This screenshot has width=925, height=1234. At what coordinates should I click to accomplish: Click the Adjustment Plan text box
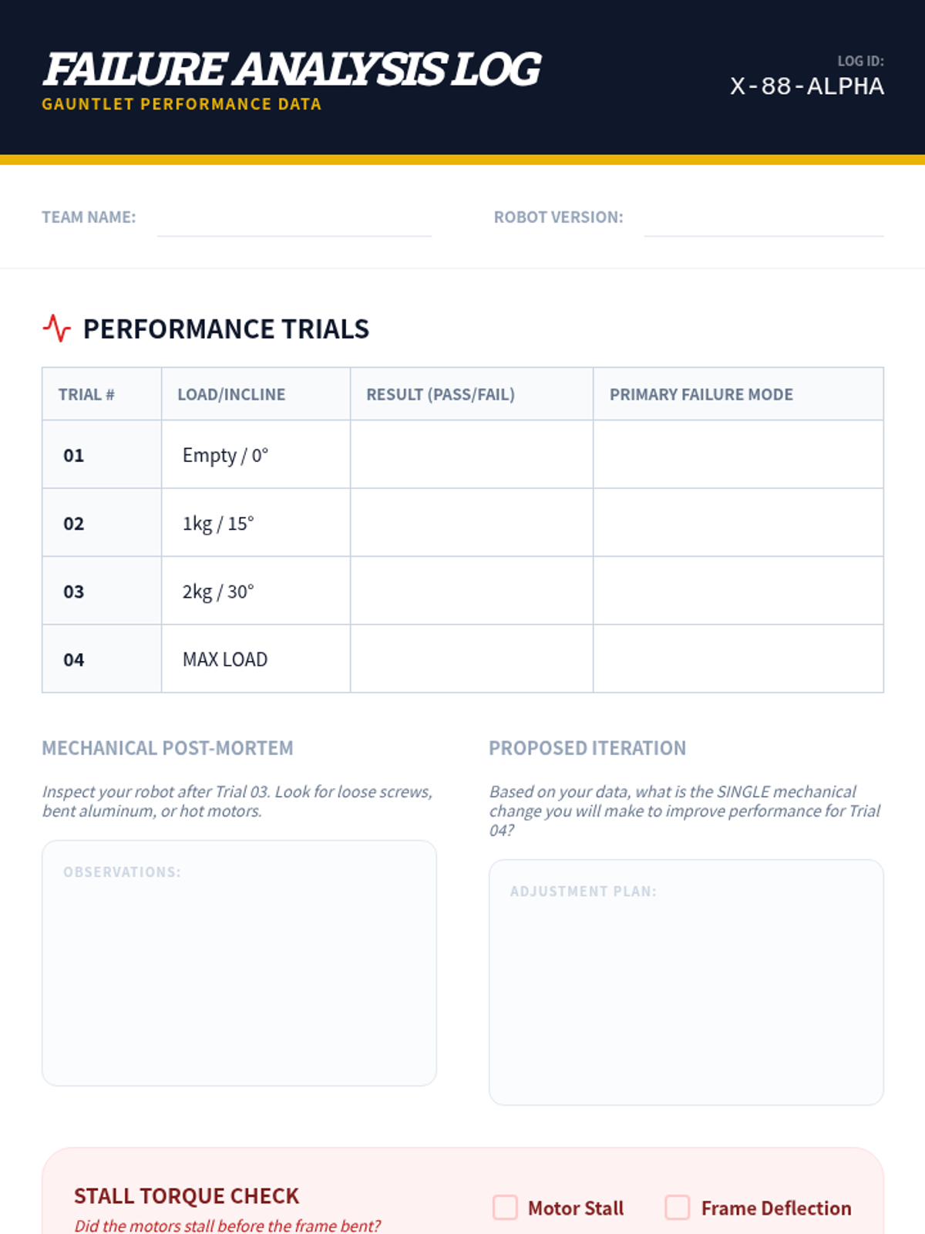click(686, 983)
